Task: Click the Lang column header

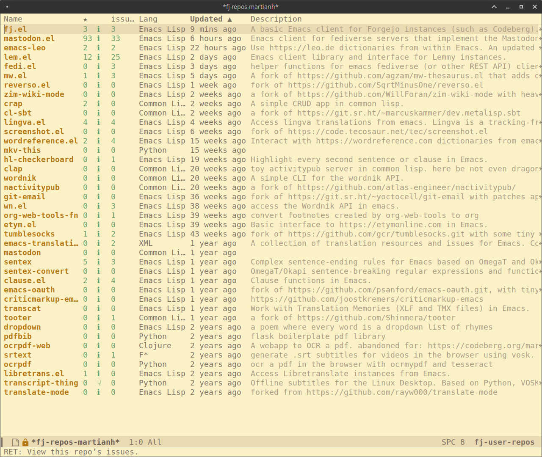Action: point(148,19)
